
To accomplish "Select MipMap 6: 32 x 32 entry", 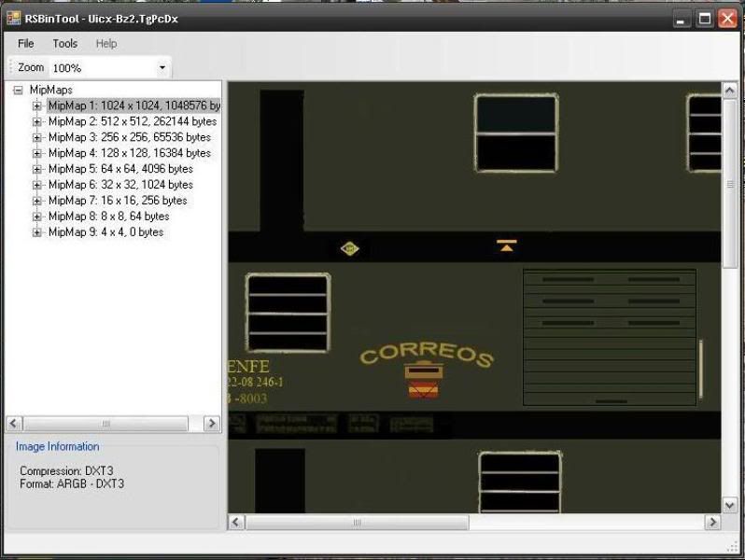I will point(120,185).
